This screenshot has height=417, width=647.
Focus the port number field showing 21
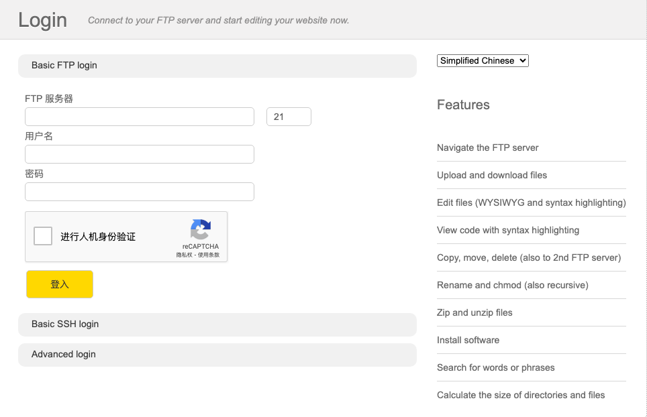coord(289,117)
